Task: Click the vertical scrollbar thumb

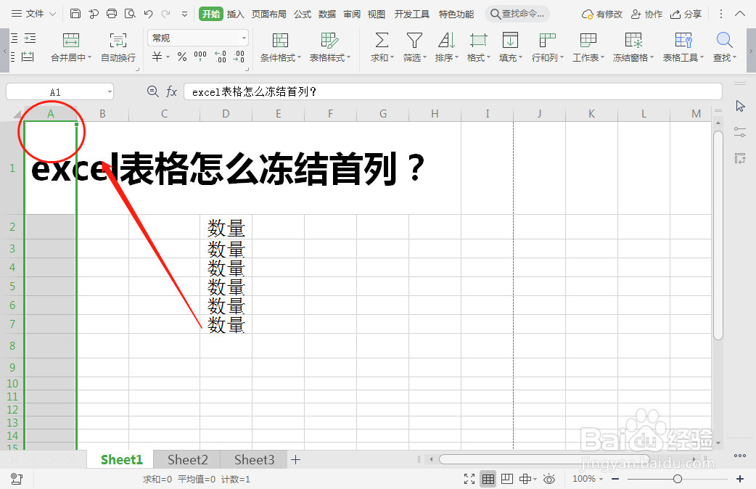Action: click(x=718, y=235)
